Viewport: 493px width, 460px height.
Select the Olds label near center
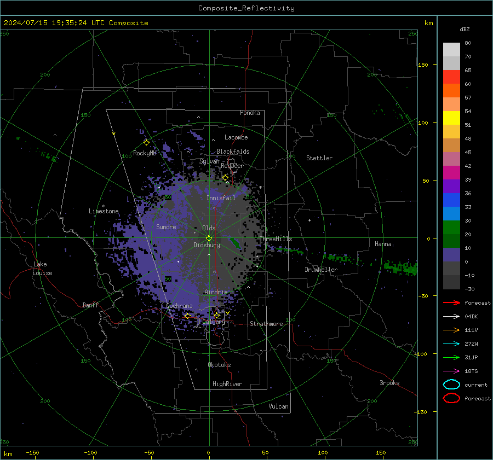click(209, 228)
